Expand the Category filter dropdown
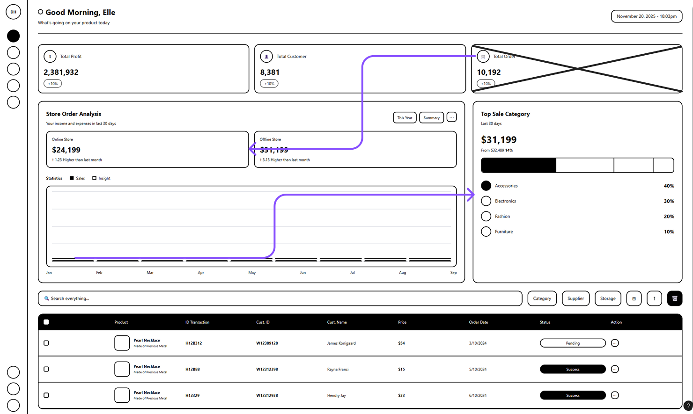This screenshot has width=693, height=414. click(x=542, y=298)
